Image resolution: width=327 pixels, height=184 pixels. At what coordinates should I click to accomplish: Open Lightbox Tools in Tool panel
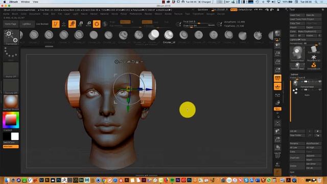point(306,40)
